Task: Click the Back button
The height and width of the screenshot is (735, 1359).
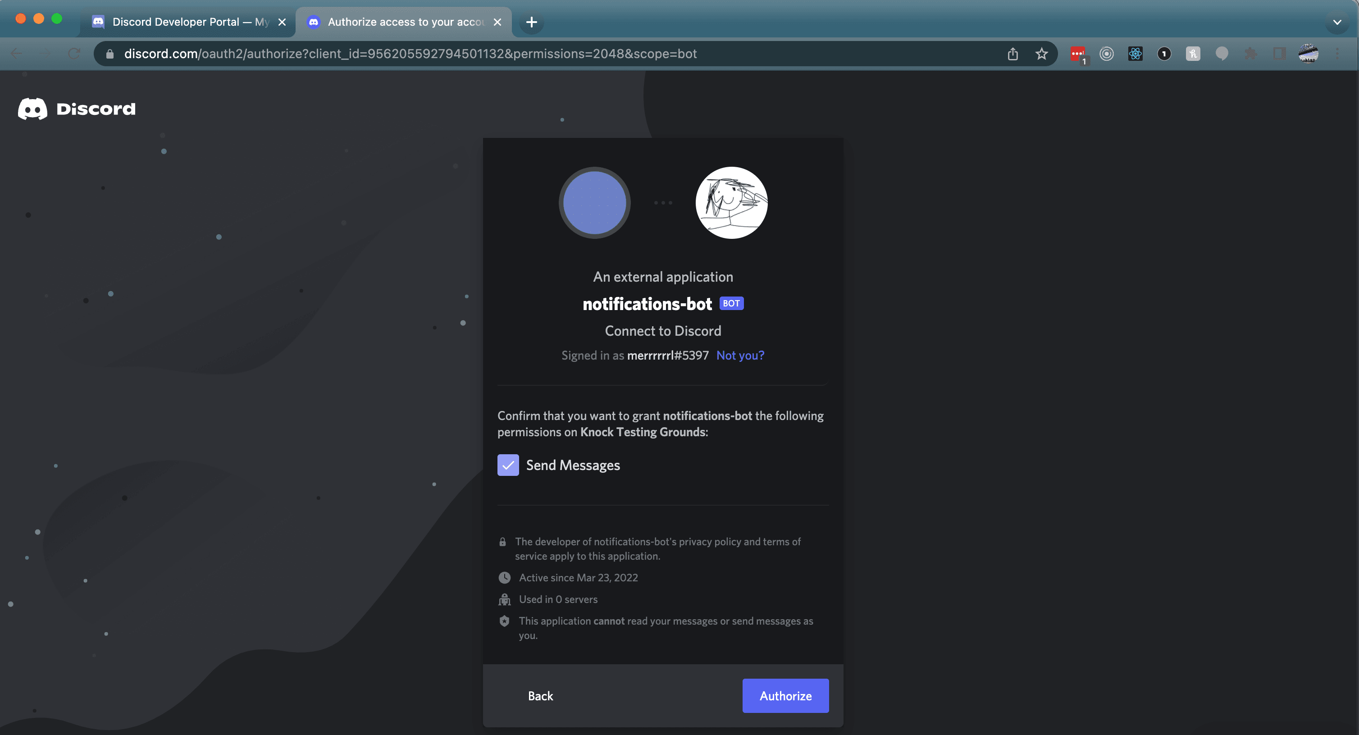Action: coord(540,695)
